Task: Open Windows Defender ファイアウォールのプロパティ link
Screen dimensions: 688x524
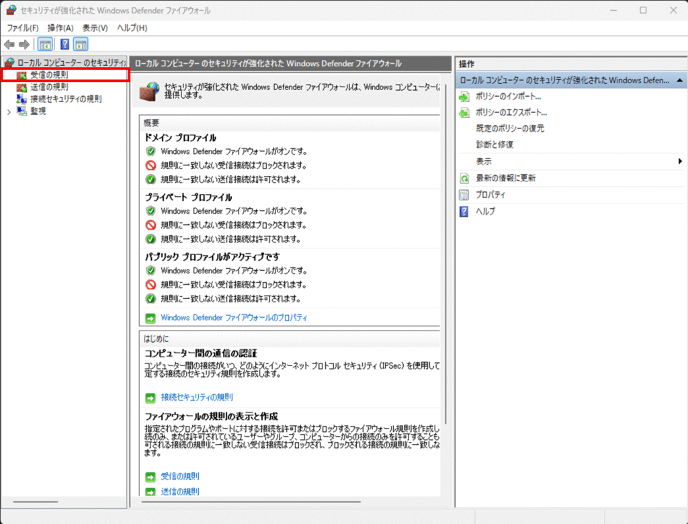Action: pyautogui.click(x=234, y=318)
